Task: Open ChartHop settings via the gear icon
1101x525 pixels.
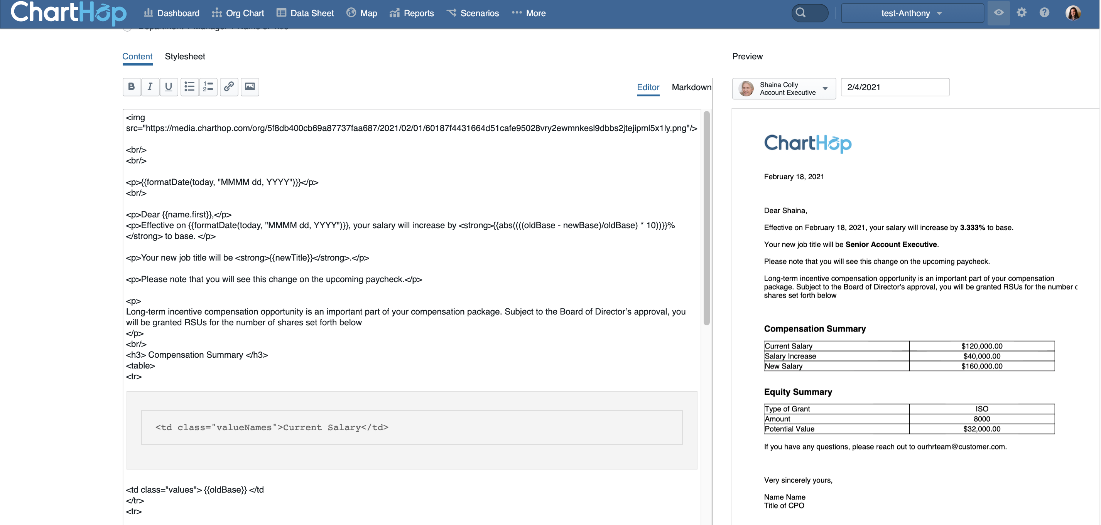Action: tap(1021, 13)
